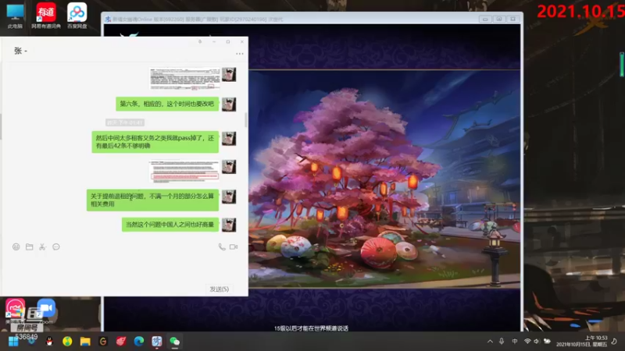The width and height of the screenshot is (625, 351).
Task: Toggle the 中 input method indicator
Action: point(515,342)
